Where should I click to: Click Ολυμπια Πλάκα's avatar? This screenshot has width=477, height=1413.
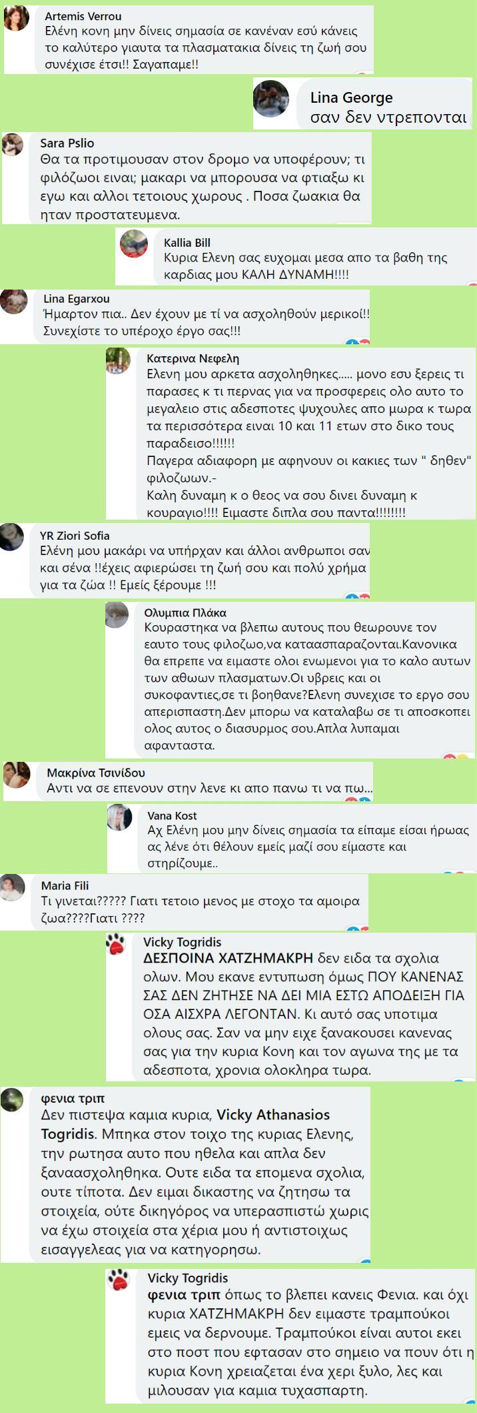point(117,614)
